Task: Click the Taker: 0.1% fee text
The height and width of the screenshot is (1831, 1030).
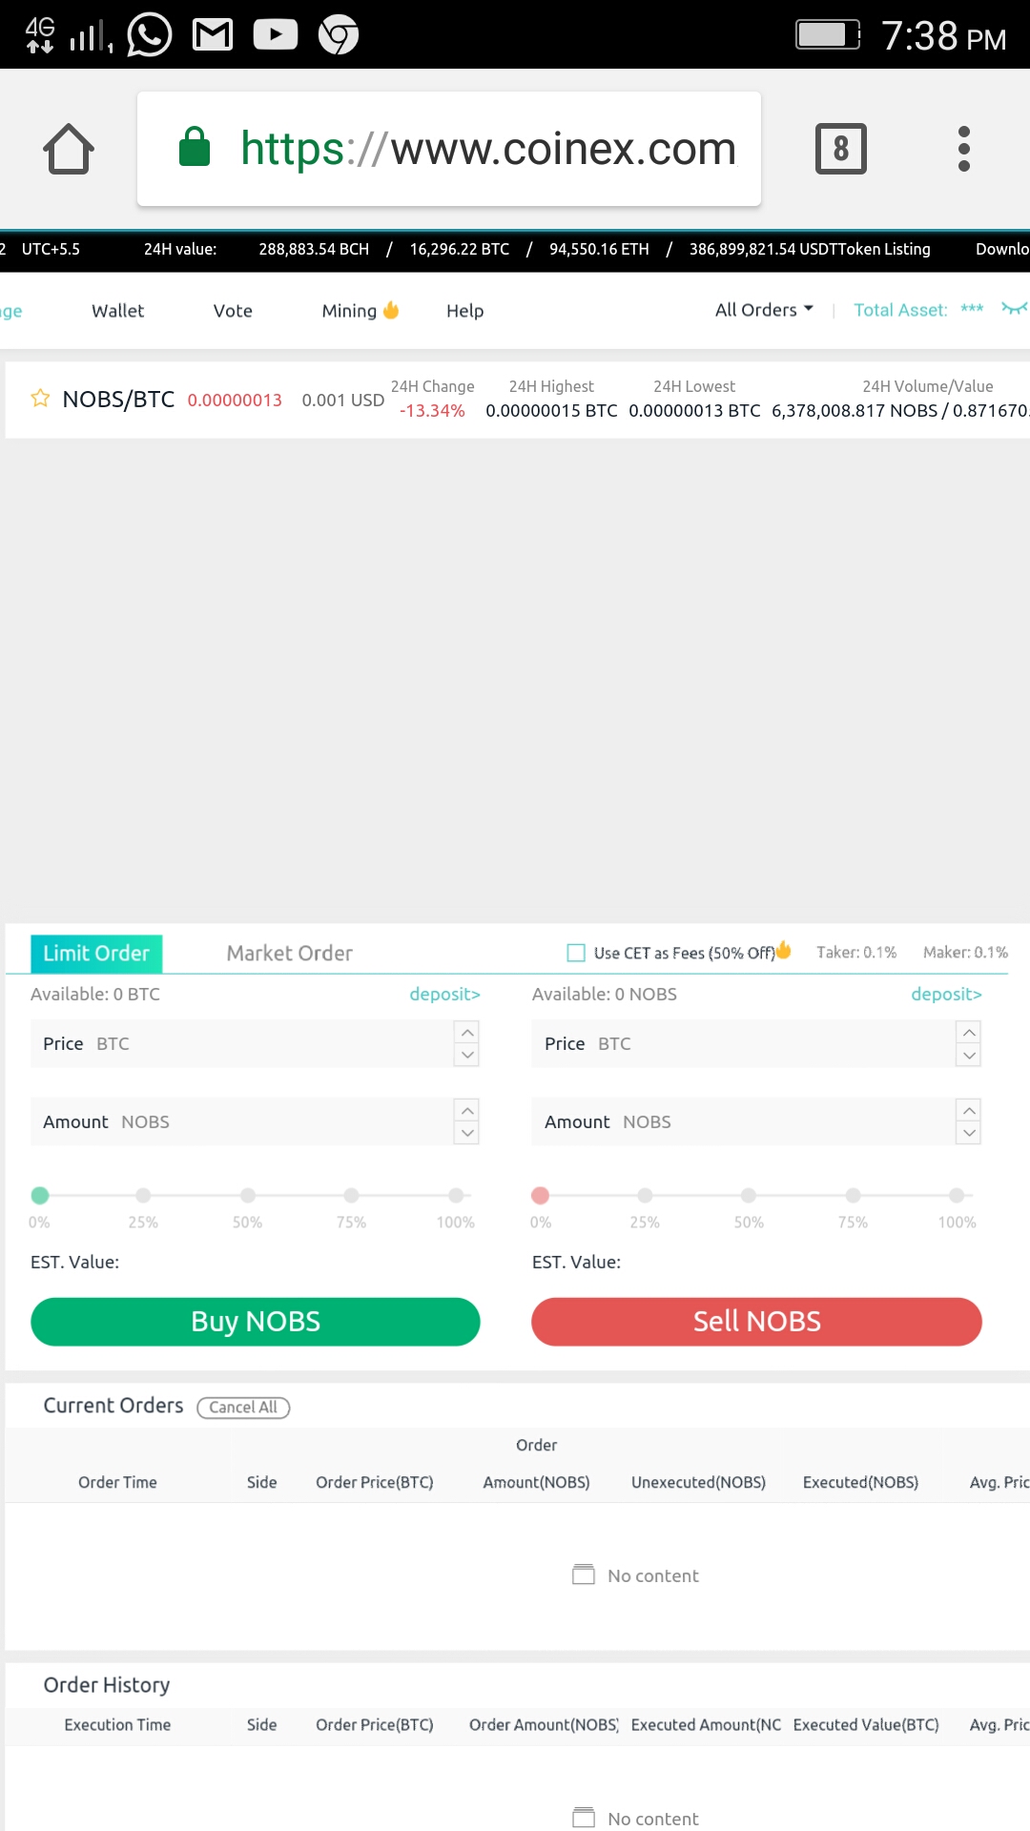Action: [x=856, y=953]
